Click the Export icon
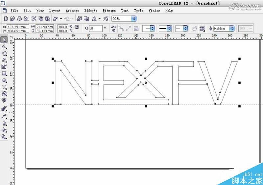 point(86,19)
